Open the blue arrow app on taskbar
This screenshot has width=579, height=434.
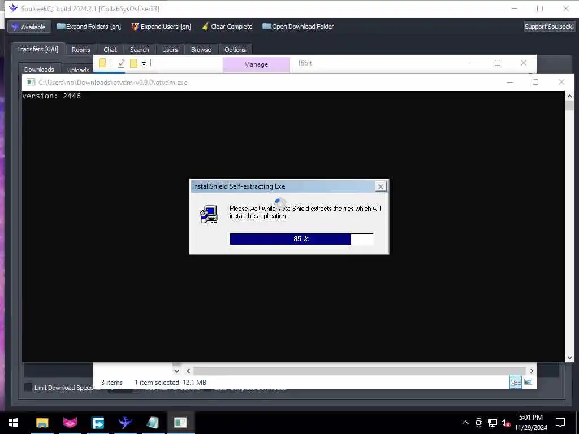coord(98,423)
